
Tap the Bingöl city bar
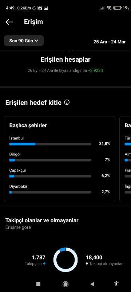pyautogui.click(x=50, y=160)
